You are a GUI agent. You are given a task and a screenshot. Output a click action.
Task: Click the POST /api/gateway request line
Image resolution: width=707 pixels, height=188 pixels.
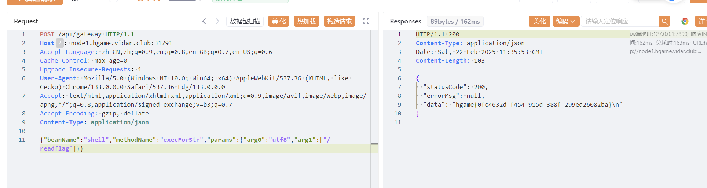click(x=87, y=34)
